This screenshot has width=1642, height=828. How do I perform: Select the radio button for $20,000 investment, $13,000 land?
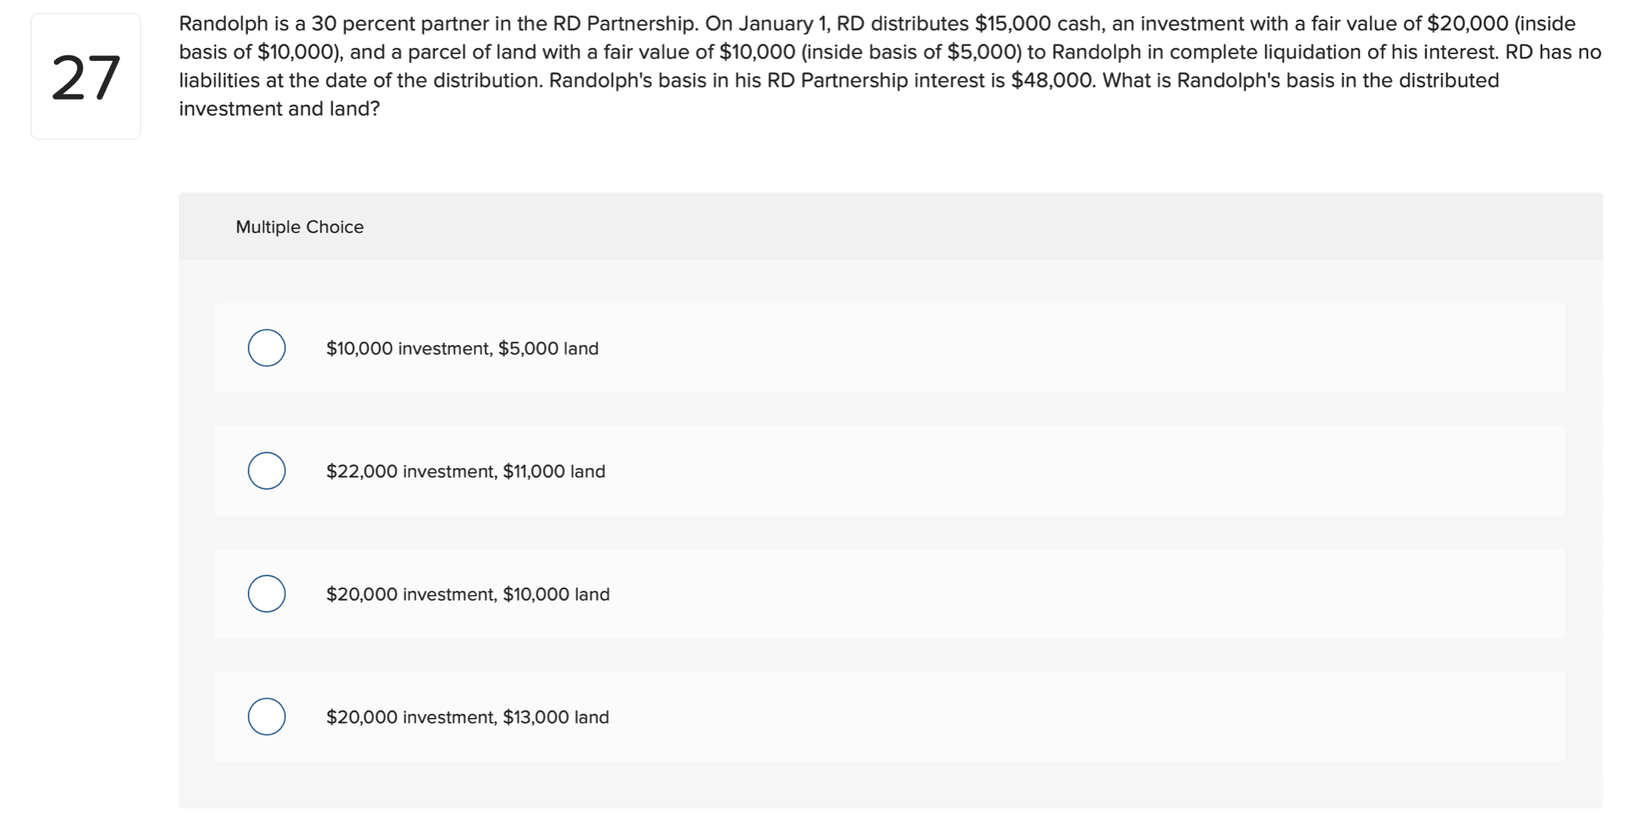coord(265,715)
